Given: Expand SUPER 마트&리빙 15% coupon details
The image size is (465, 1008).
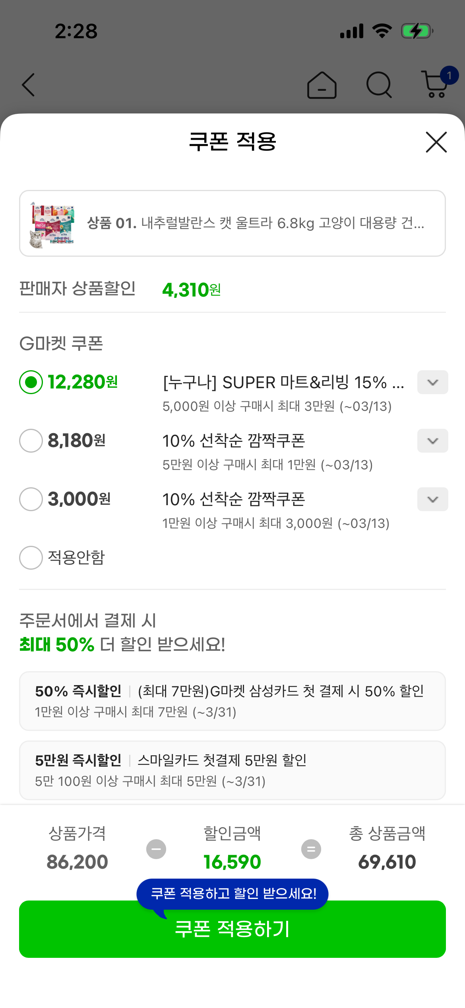Looking at the screenshot, I should (432, 382).
